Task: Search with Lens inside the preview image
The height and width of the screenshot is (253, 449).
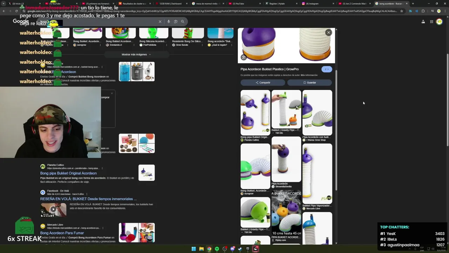Action: 244,58
